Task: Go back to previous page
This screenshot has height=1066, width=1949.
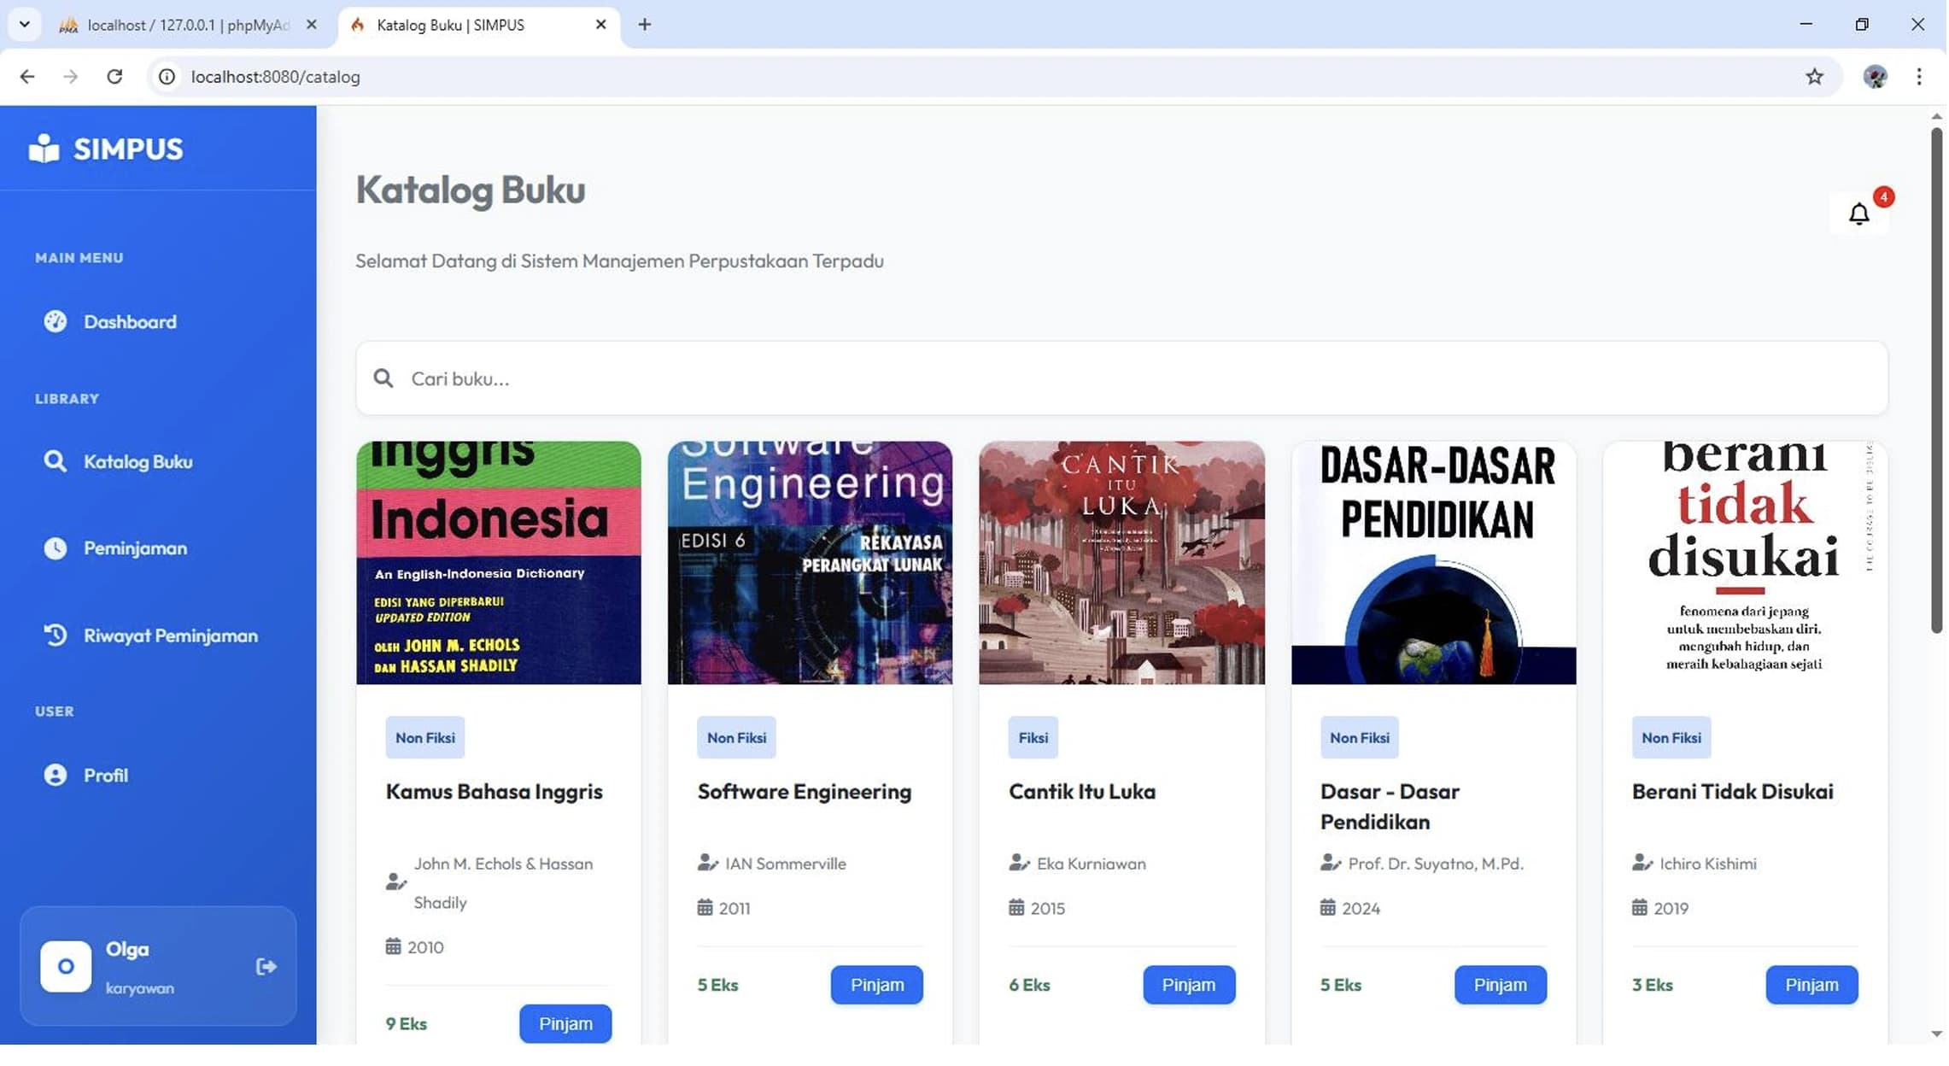Action: point(27,77)
